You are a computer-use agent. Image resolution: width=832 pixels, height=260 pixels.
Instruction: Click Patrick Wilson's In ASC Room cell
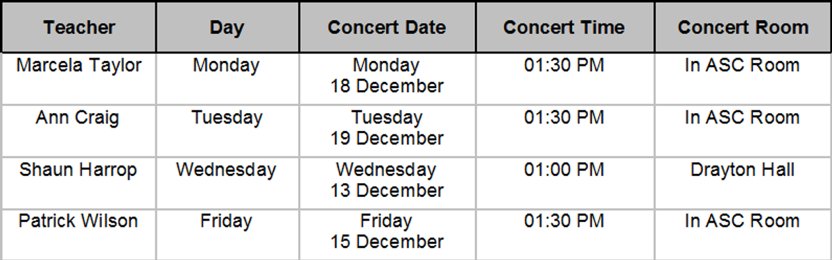pyautogui.click(x=743, y=234)
